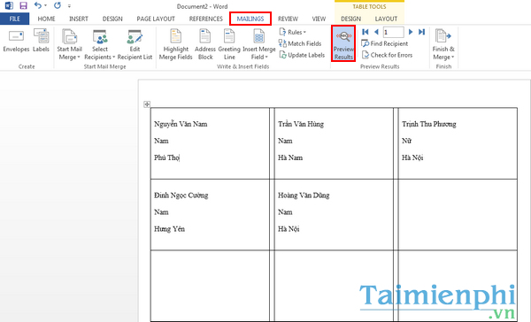Click the text 'Hưng Yên'

tap(169, 229)
